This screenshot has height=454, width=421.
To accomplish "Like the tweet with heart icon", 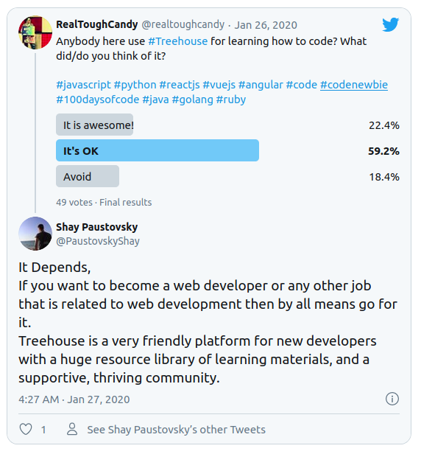I will (26, 430).
